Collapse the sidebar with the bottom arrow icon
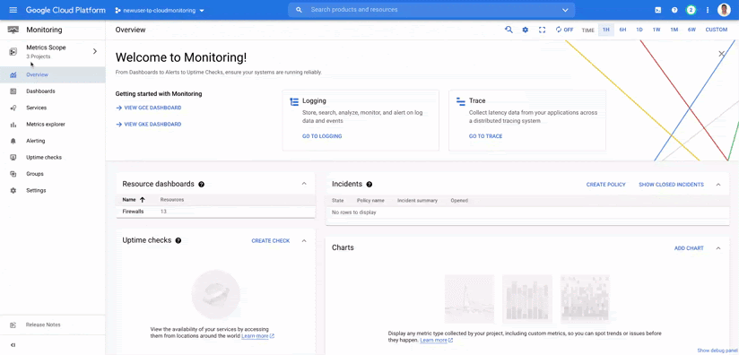 13,345
